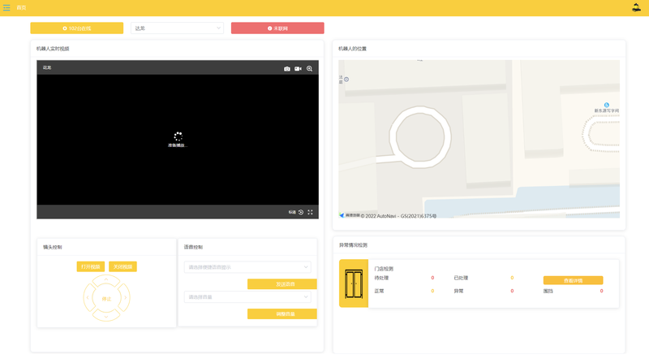Click the 停止 center button of the direction pad

(x=106, y=298)
